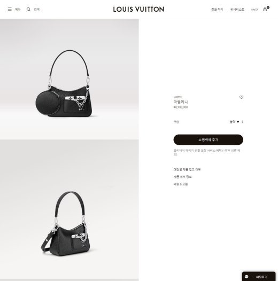The width and height of the screenshot is (278, 281).
Task: Expand 제품 세부 정보 product details
Action: click(183, 177)
